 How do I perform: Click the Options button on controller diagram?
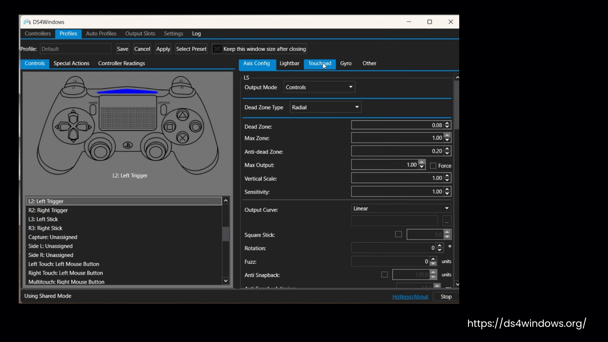point(163,110)
